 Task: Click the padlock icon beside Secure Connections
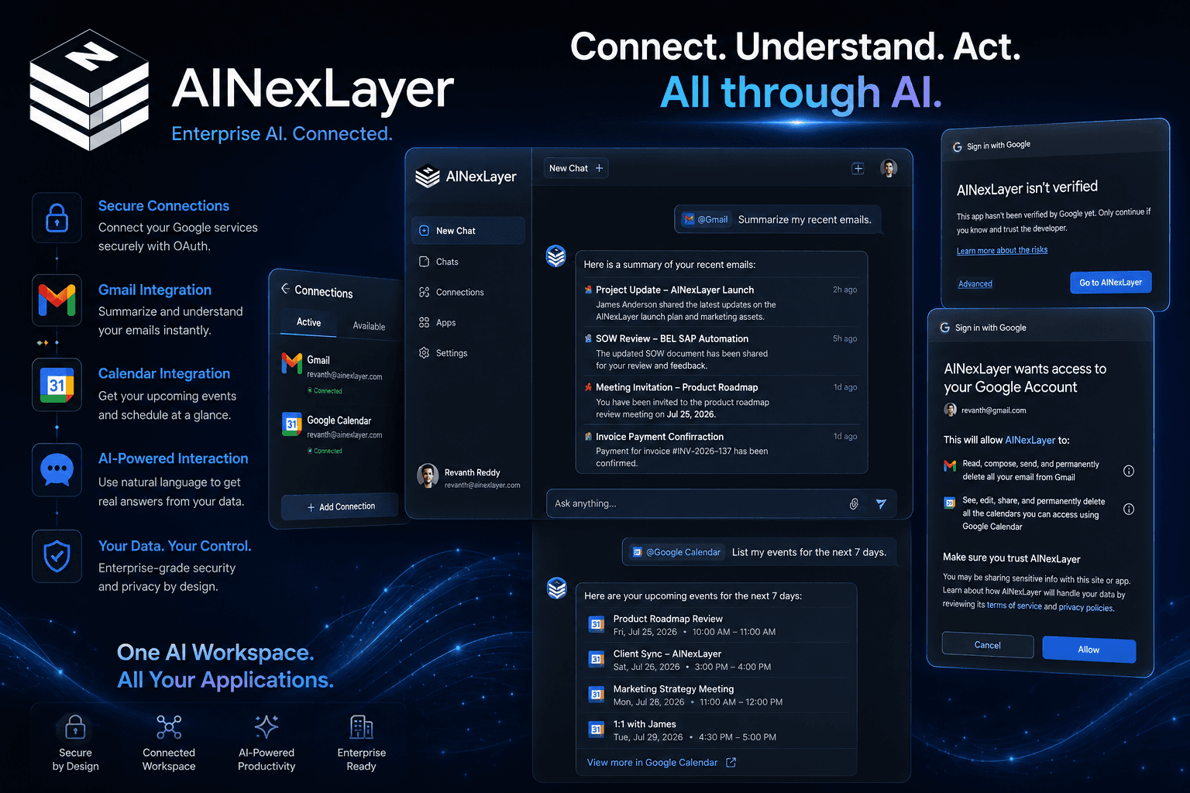[57, 218]
